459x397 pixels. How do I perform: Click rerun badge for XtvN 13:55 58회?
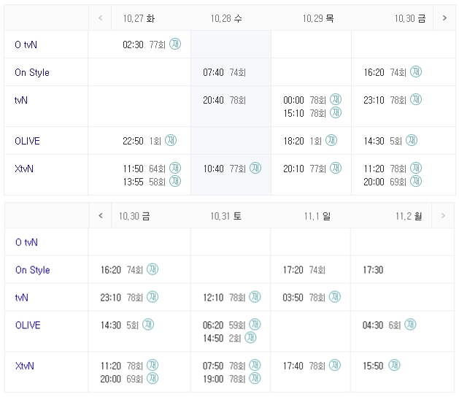click(175, 180)
